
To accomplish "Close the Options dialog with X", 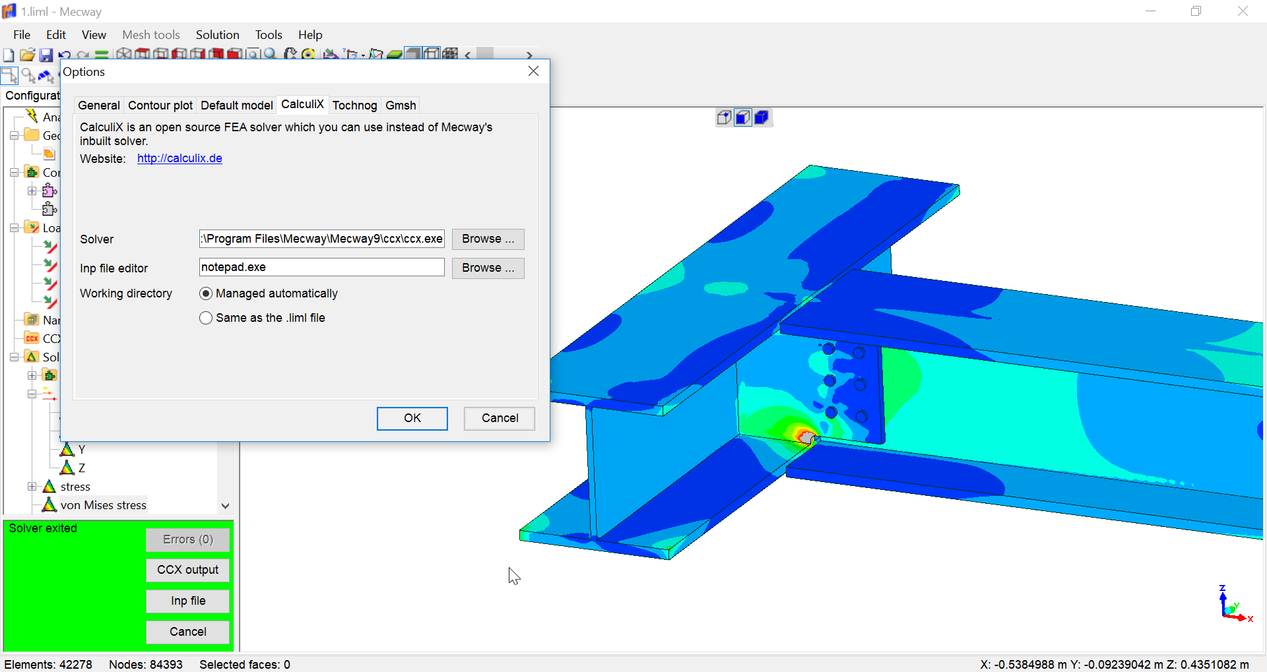I will pos(534,71).
